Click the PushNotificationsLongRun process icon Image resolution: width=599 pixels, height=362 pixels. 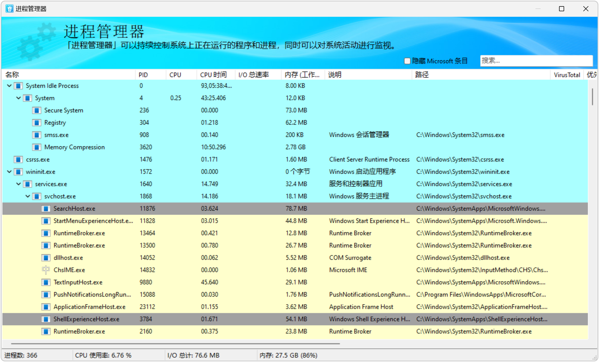coord(46,294)
